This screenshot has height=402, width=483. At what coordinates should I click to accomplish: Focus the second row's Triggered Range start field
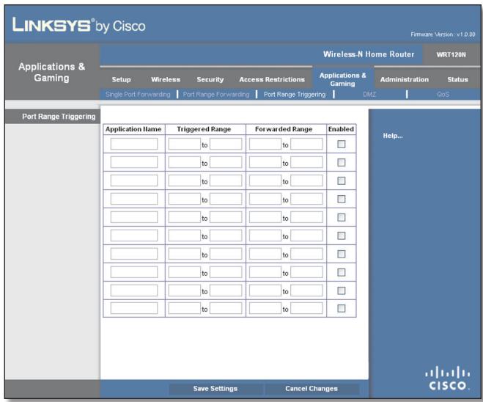185,162
